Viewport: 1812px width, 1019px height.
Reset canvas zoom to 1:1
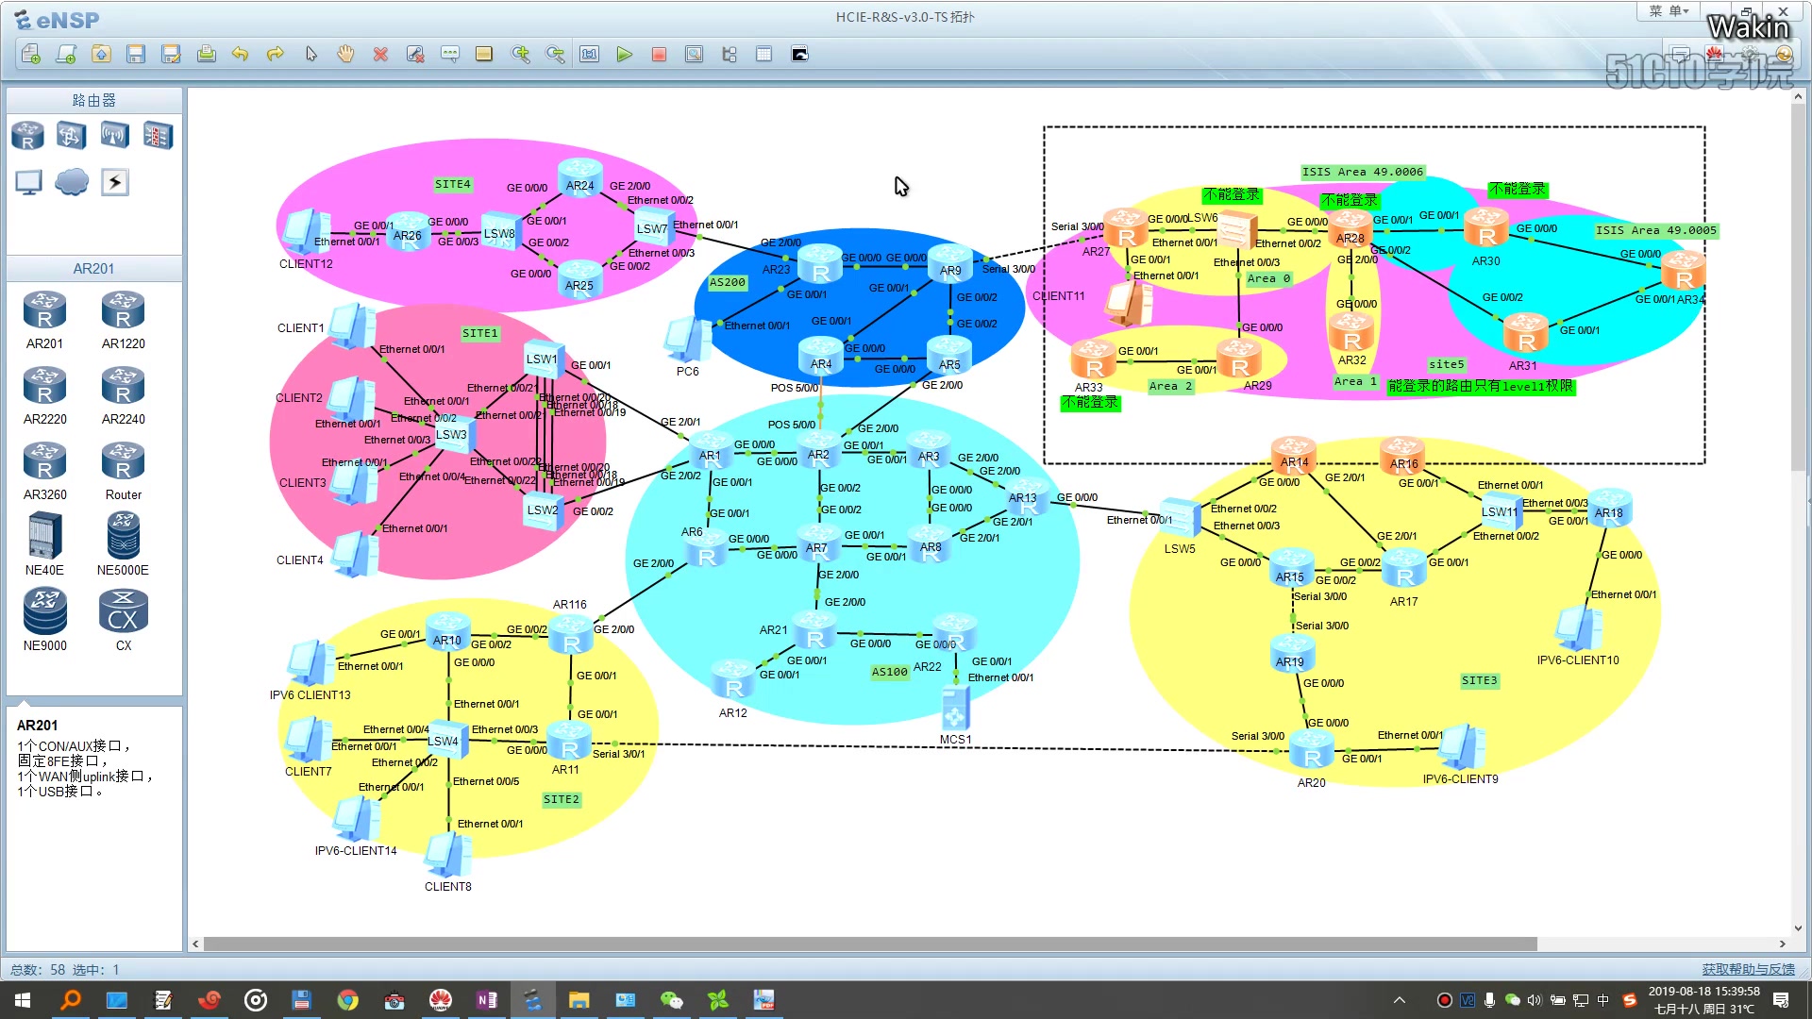pos(590,55)
